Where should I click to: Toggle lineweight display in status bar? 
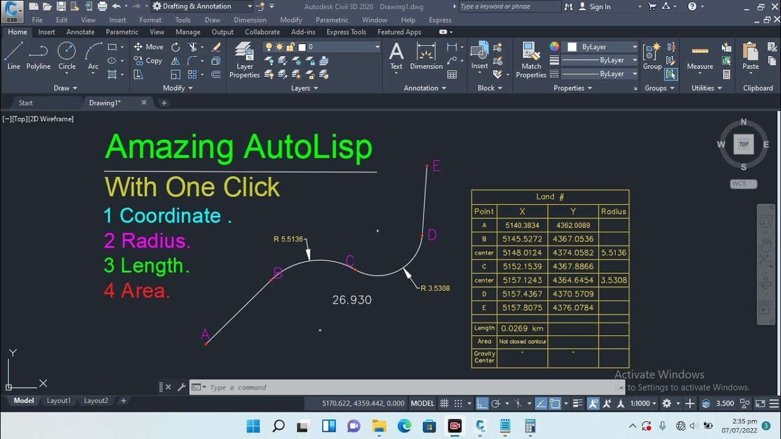pyautogui.click(x=578, y=403)
